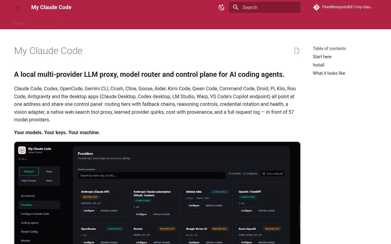This screenshot has height=244, width=391.
Task: Click the edit page pencil icon
Action: point(297,51)
